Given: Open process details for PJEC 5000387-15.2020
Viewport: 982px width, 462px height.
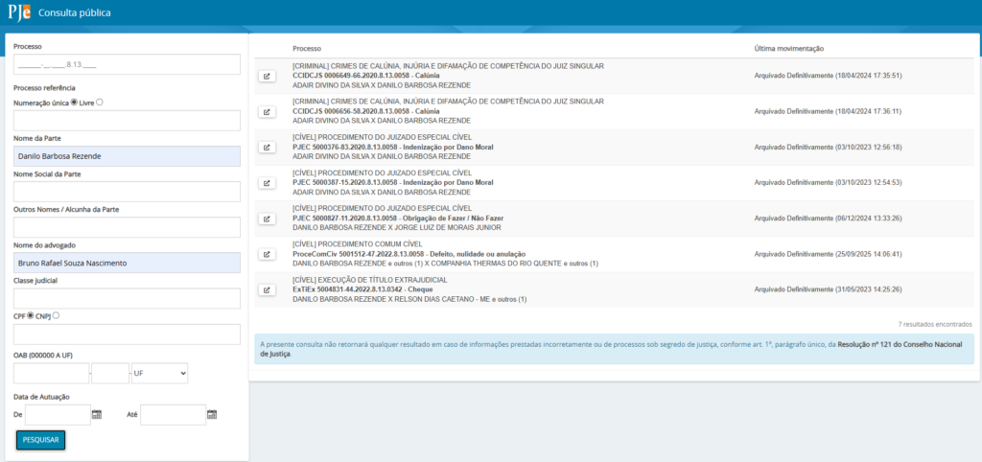Looking at the screenshot, I should tap(267, 183).
